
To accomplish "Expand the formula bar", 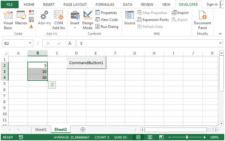I will [x=221, y=43].
